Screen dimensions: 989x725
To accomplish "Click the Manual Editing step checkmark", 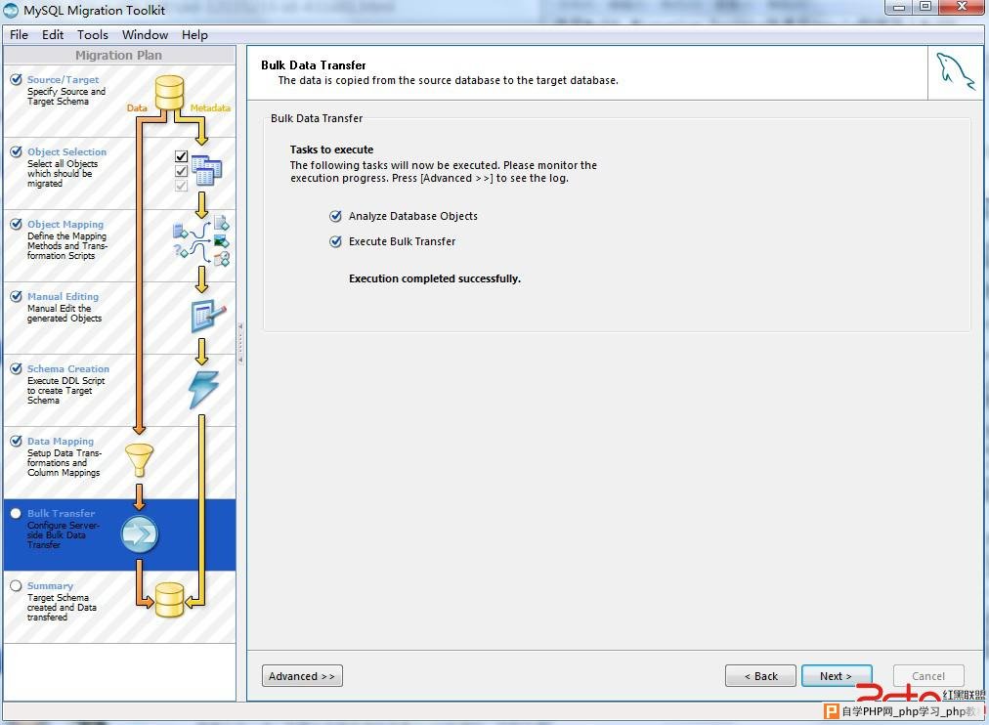I will click(17, 296).
